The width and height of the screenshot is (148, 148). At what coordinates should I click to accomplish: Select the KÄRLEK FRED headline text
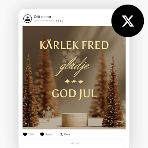74,45
